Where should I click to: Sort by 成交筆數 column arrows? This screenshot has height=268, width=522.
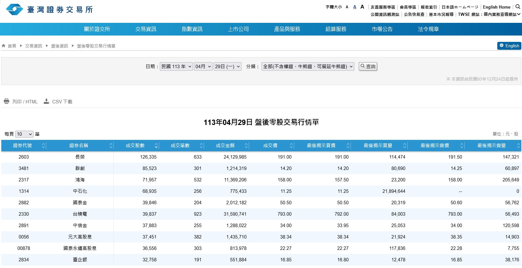coord(201,146)
